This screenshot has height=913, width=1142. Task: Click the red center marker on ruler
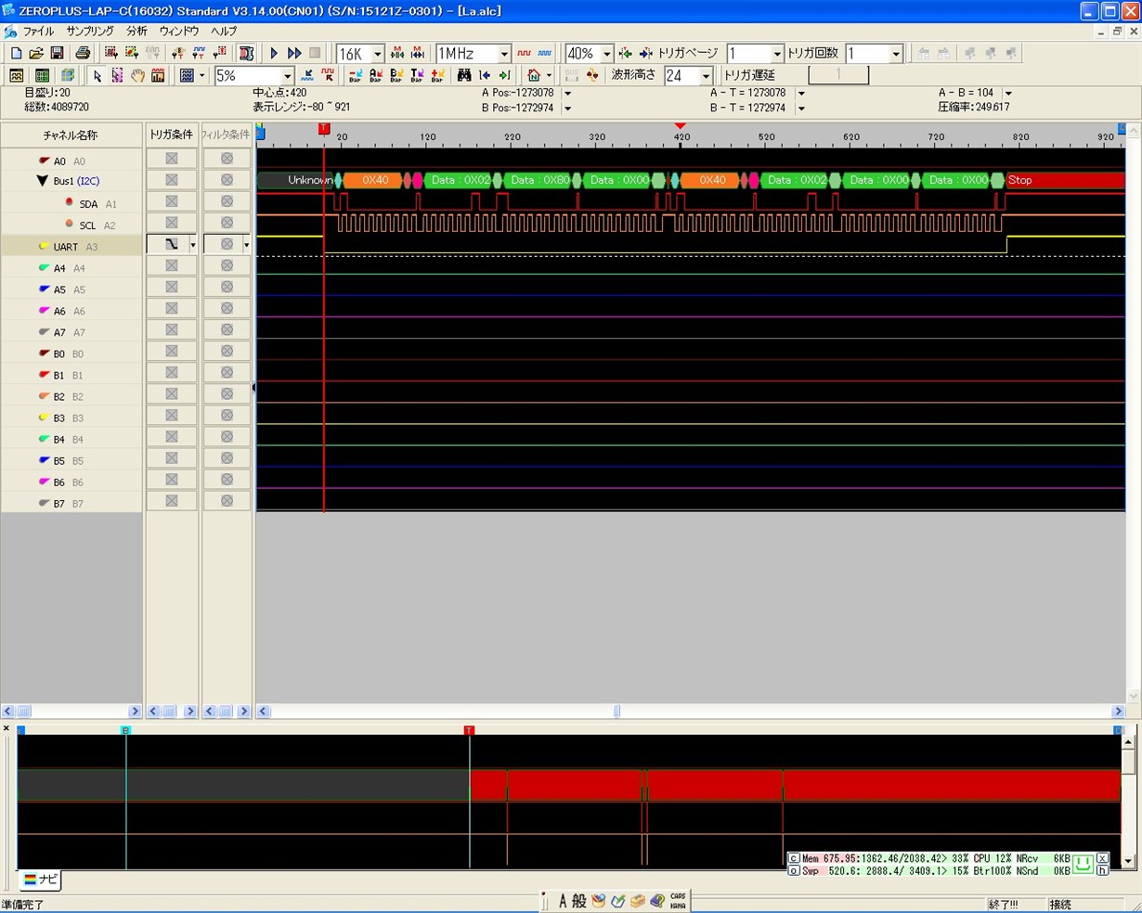pos(681,125)
